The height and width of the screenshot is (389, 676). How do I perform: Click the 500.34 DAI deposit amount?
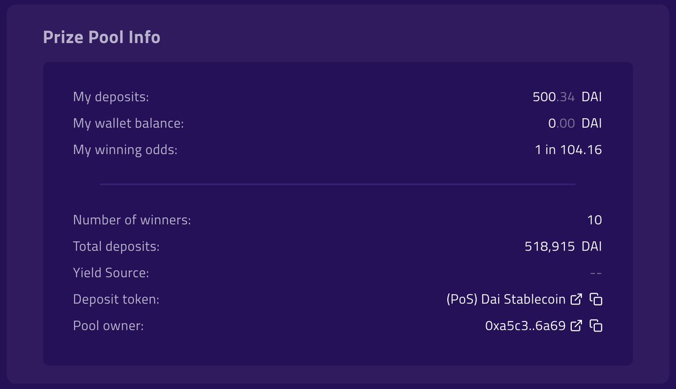[x=567, y=97]
